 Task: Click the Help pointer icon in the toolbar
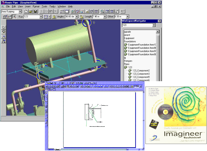[x=123, y=11]
